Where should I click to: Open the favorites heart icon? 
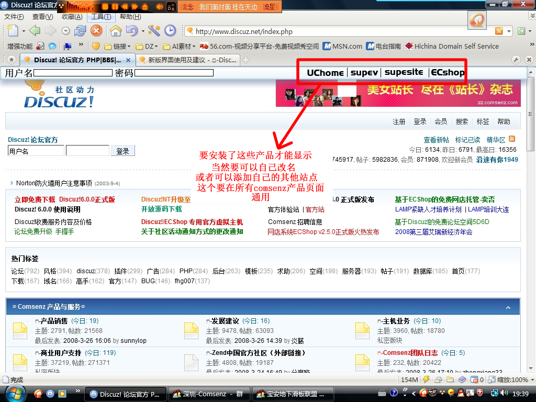pos(96,46)
